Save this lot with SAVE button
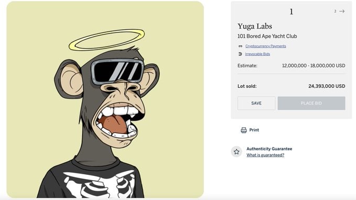The height and width of the screenshot is (200, 356). (x=257, y=103)
